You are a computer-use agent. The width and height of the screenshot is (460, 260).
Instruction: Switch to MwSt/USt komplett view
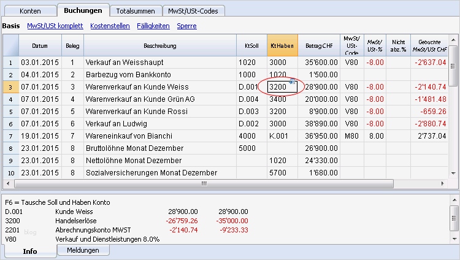click(55, 26)
